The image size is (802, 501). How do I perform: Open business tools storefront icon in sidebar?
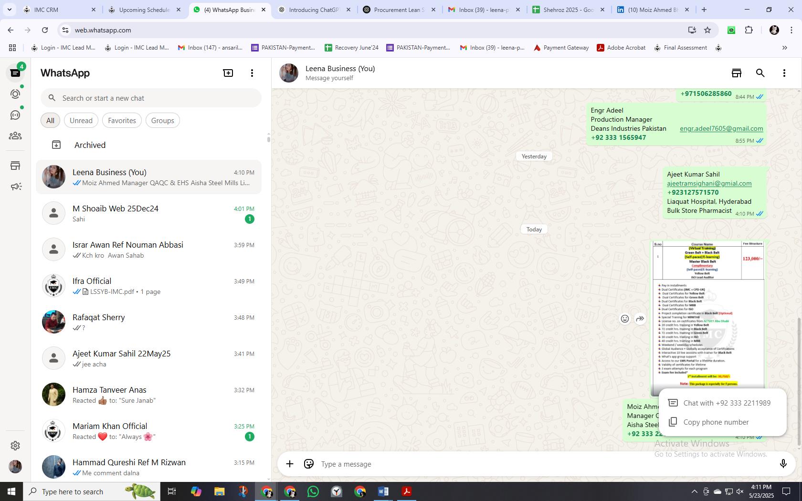15,166
